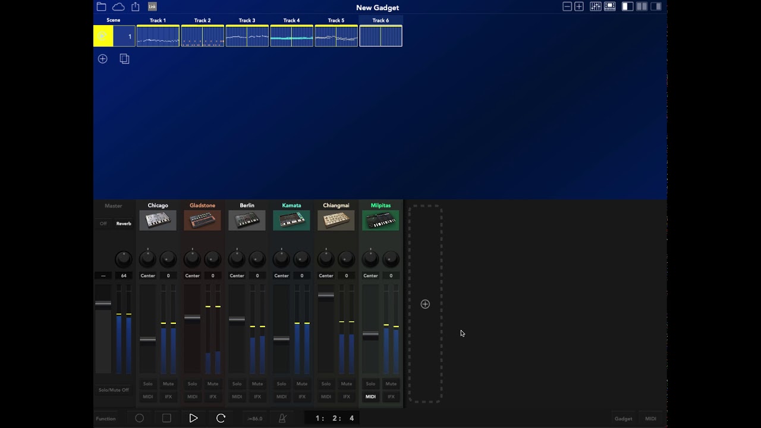Adjust the Milpitas volume fader
Image resolution: width=761 pixels, height=428 pixels.
pos(370,335)
